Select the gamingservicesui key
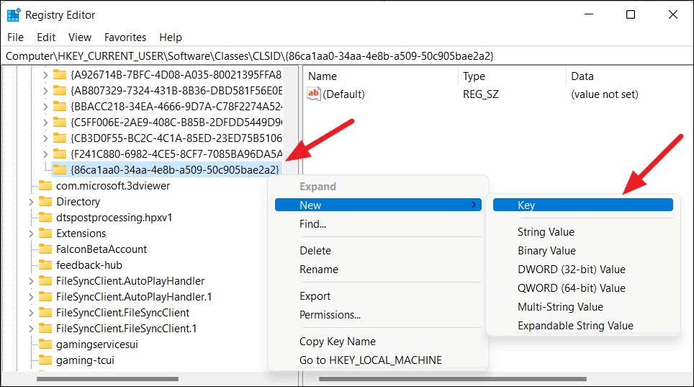Screen dimensions: 694x387 [x=97, y=344]
